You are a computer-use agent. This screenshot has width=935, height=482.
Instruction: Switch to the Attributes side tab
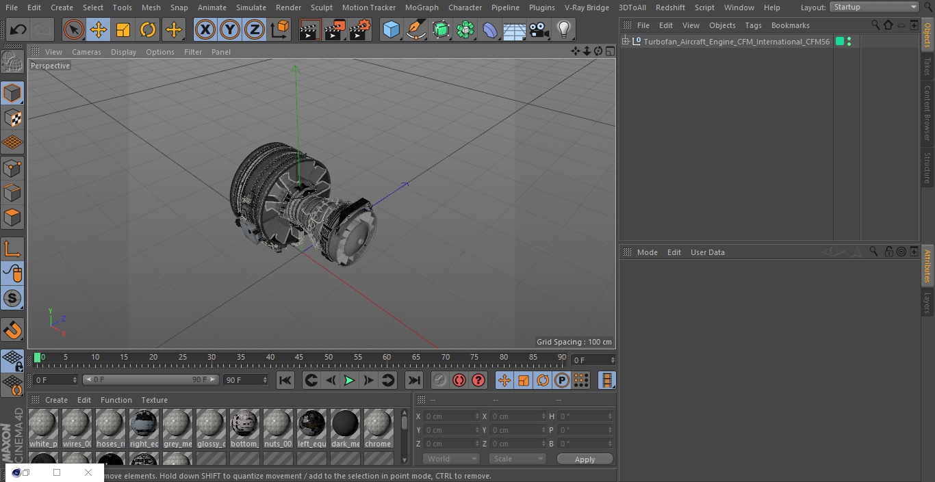click(x=927, y=266)
